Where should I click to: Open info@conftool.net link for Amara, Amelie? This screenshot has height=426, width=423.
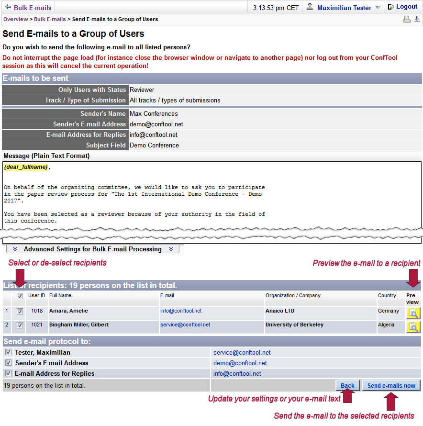[x=181, y=311]
